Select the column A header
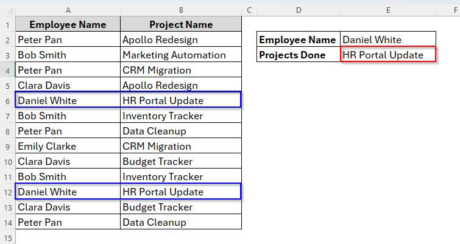Screen dimensions: 460x244 [x=68, y=10]
